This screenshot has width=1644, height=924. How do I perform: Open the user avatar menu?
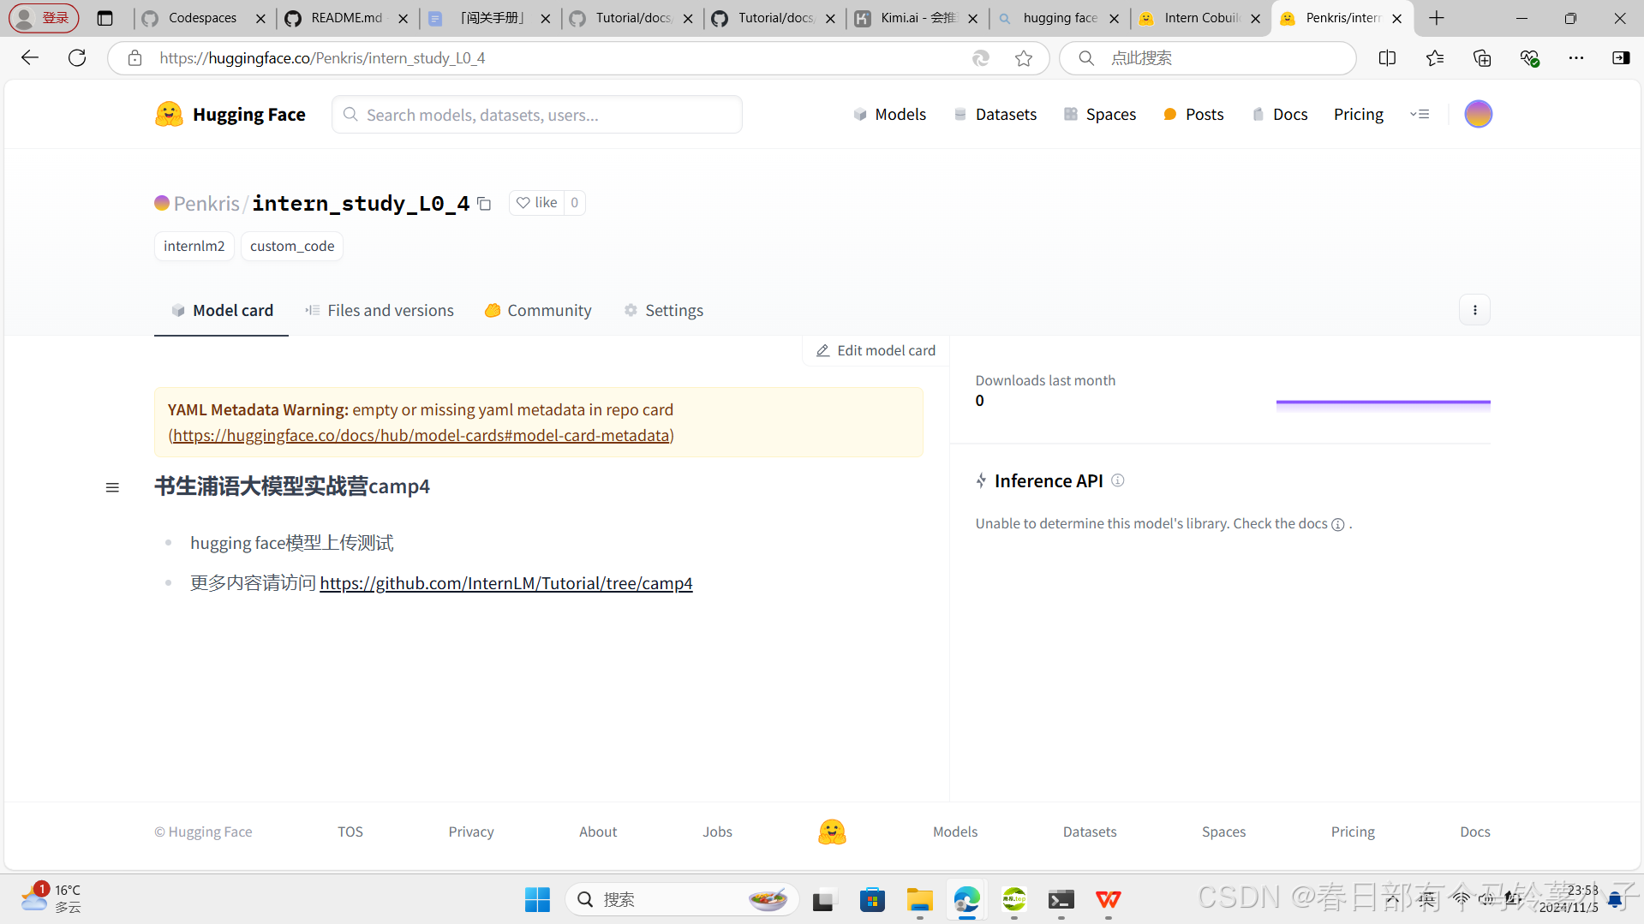tap(1478, 114)
